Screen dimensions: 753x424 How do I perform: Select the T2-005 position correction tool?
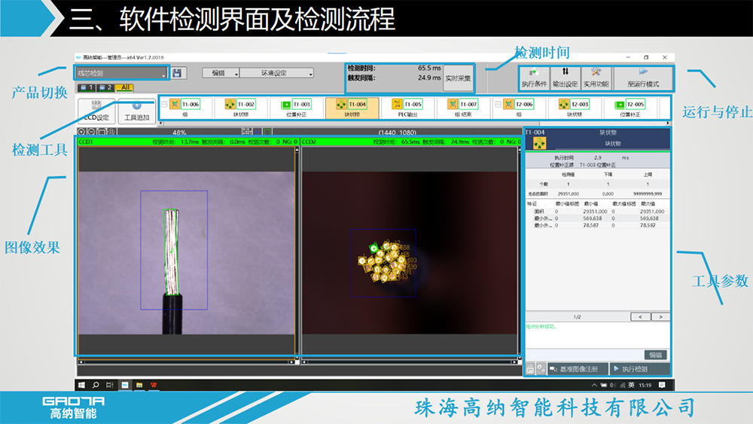630,108
